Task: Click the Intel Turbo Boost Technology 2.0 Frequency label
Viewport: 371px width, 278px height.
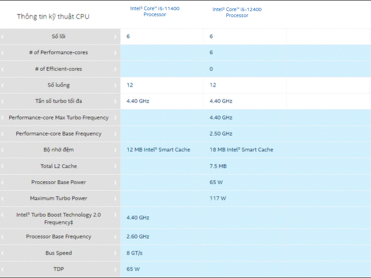Action: pos(58,218)
